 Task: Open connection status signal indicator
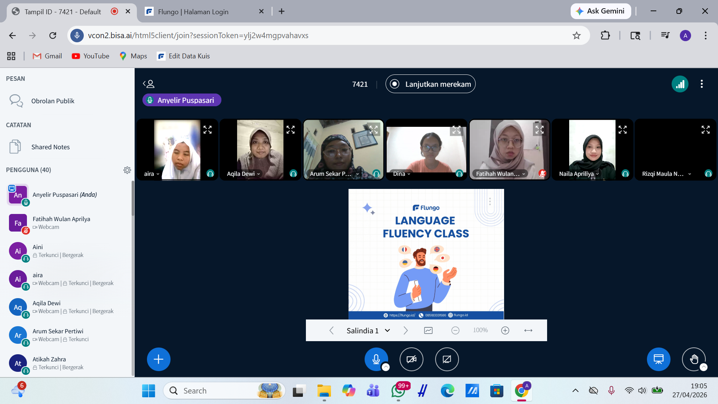click(x=680, y=84)
